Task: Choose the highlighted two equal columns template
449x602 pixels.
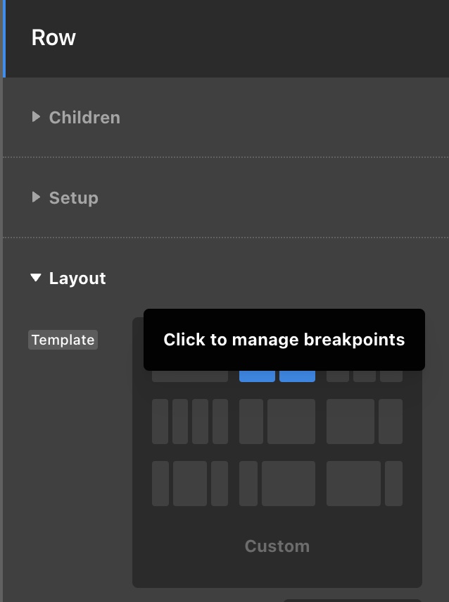Action: (277, 376)
